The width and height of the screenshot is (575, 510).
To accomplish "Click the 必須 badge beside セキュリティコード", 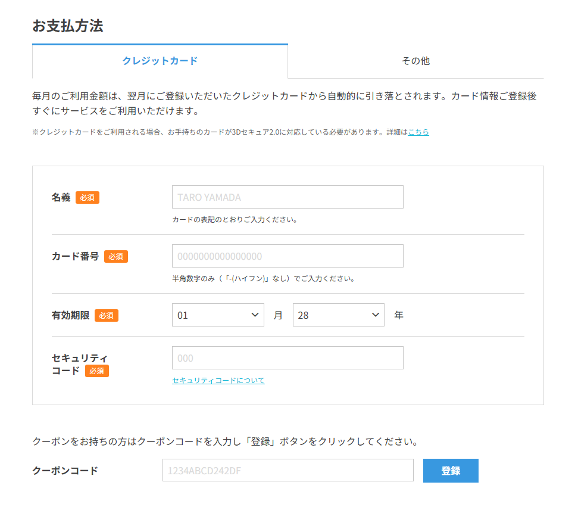I will (96, 371).
